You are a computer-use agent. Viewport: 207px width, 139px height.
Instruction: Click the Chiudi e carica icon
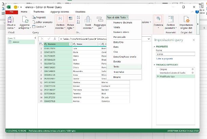pyautogui.click(x=11, y=19)
